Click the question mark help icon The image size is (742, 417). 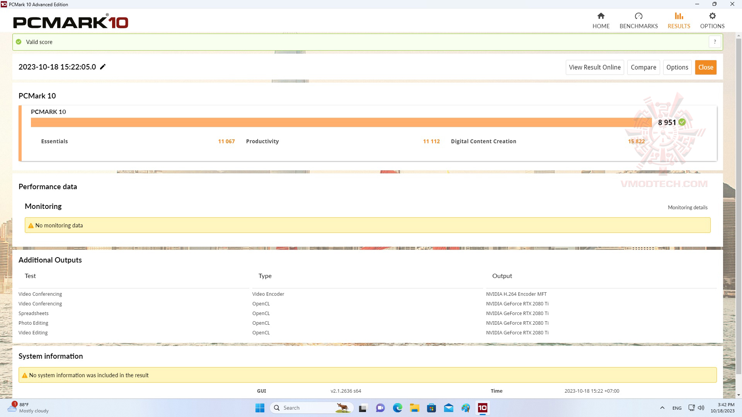pyautogui.click(x=715, y=42)
